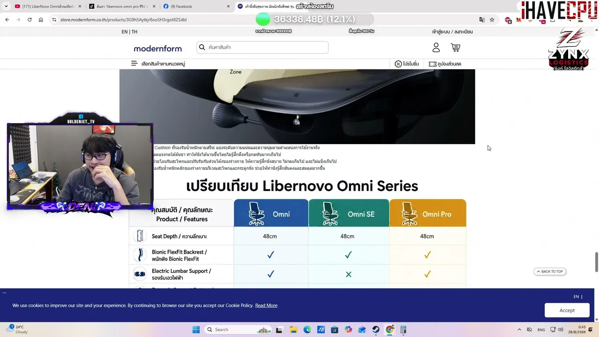The height and width of the screenshot is (337, 599).
Task: Open File Explorer from the taskbar
Action: point(293,330)
